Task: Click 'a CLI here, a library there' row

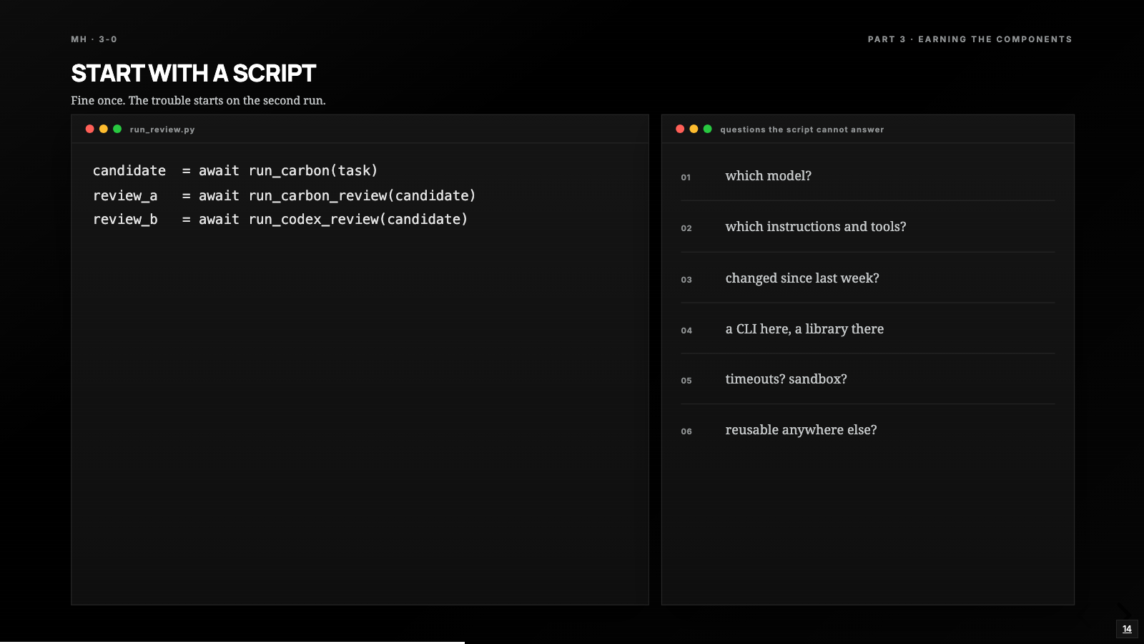Action: (867, 329)
